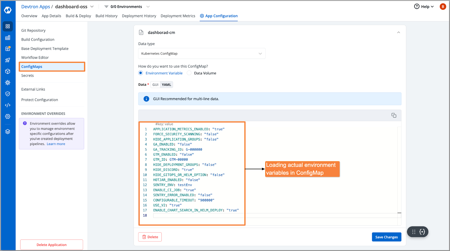Click the HOTJAR_ENABLED line in editor
Screen dimensions: 450x251
click(x=177, y=180)
